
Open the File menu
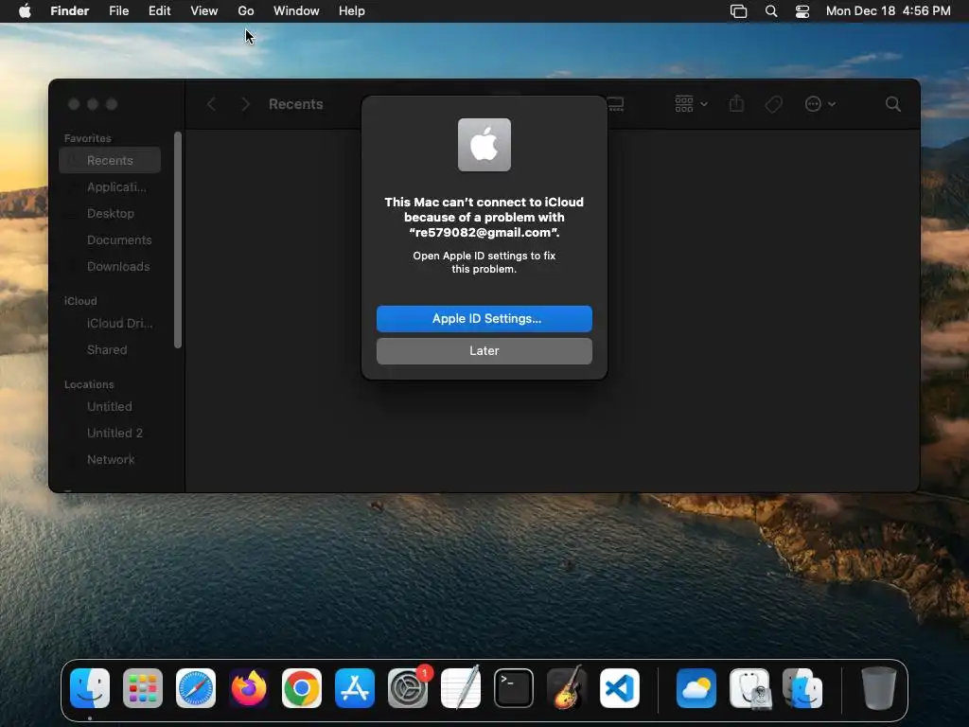tap(118, 11)
